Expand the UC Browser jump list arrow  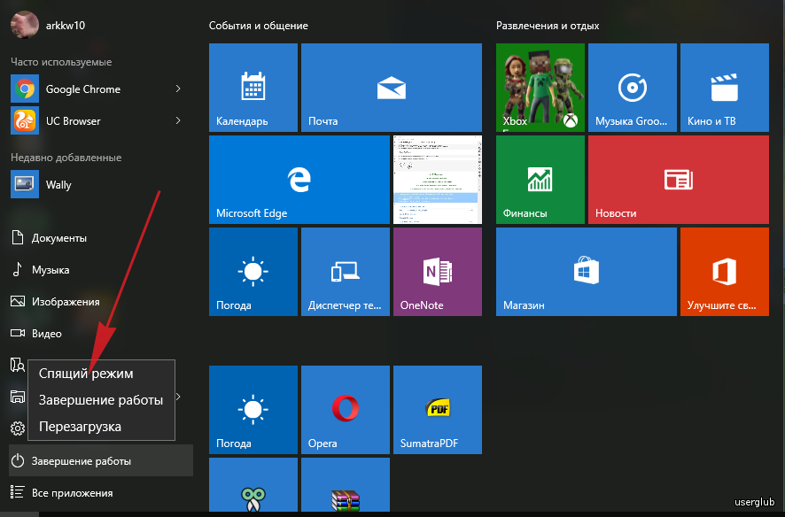click(x=178, y=121)
